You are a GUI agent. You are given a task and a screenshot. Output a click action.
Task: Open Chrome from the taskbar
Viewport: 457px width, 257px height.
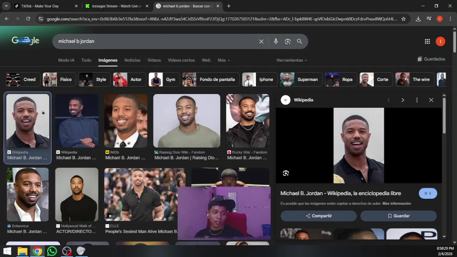pos(37,251)
